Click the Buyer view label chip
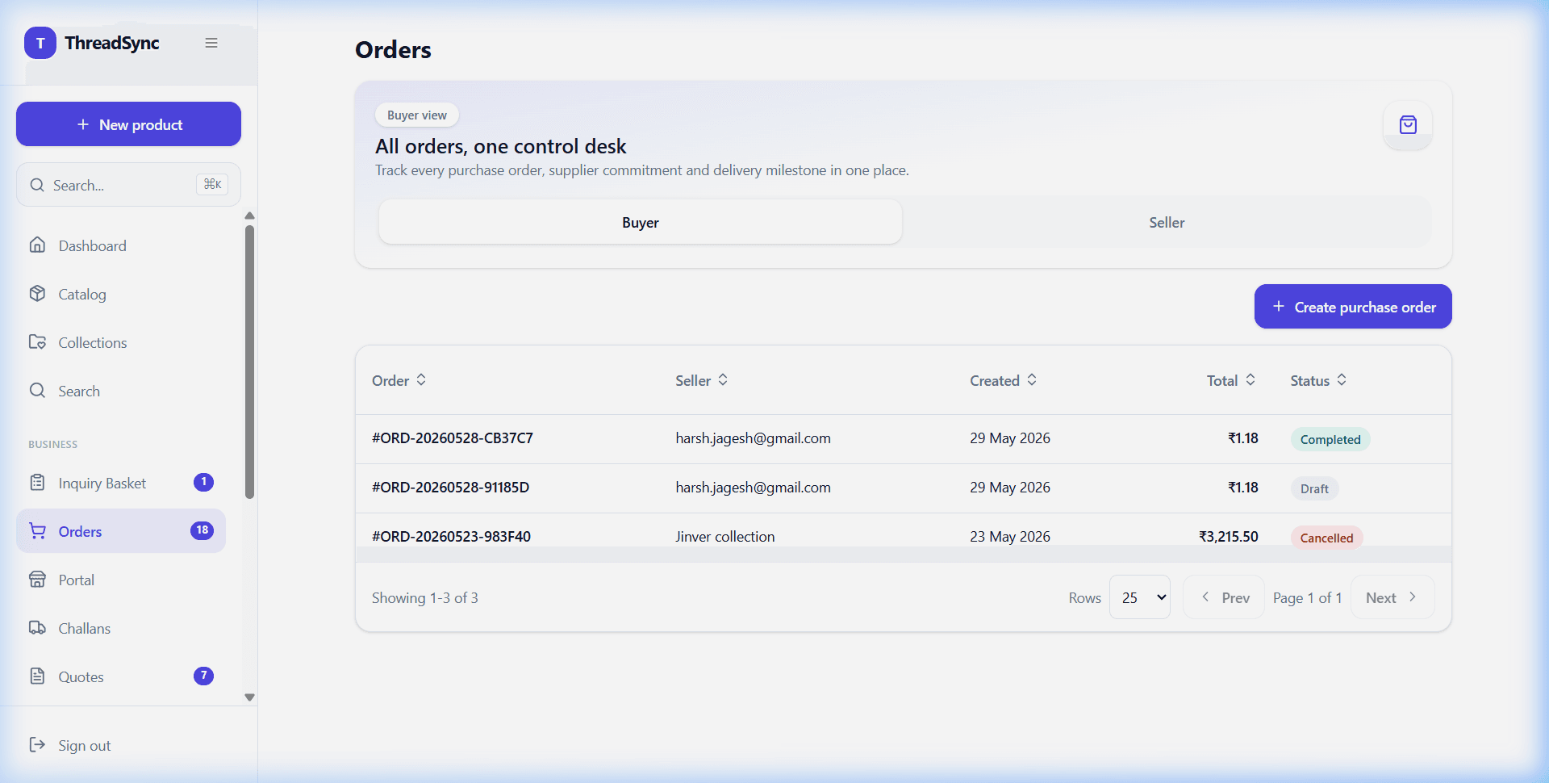Viewport: 1549px width, 783px height. point(417,115)
